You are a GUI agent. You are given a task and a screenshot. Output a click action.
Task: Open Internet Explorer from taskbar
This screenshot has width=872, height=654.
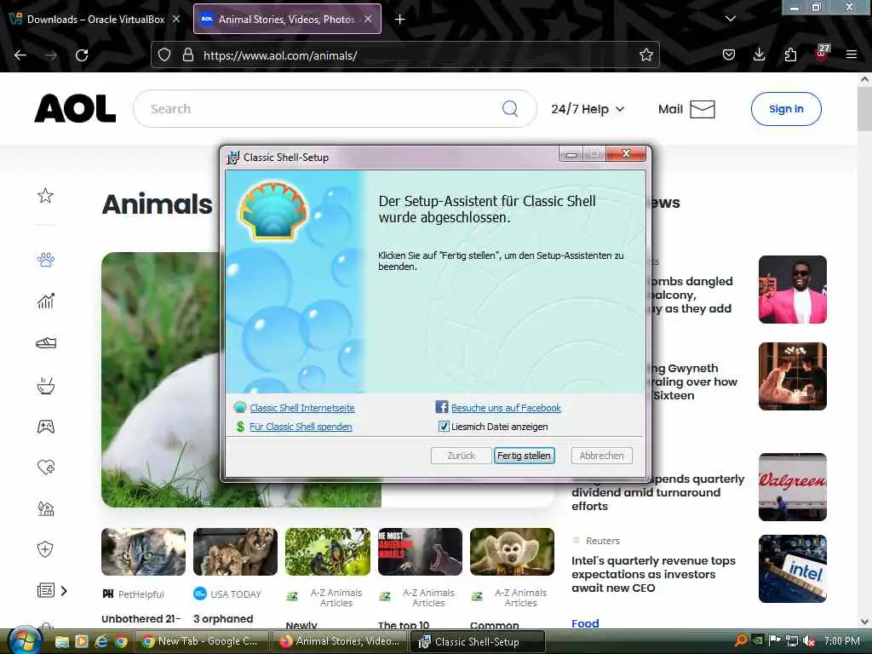[x=100, y=641]
